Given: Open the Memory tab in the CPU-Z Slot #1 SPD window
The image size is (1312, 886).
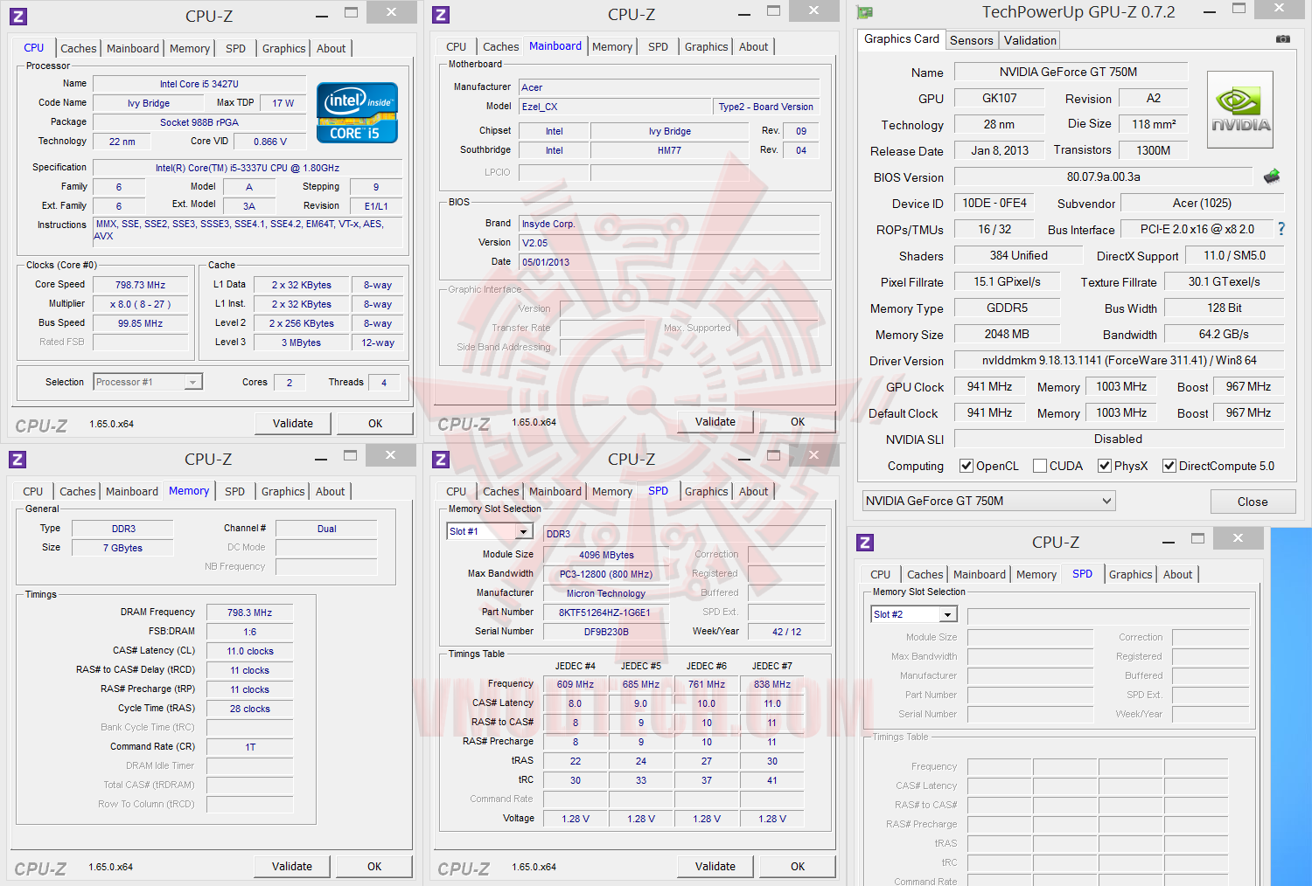Looking at the screenshot, I should pyautogui.click(x=612, y=492).
